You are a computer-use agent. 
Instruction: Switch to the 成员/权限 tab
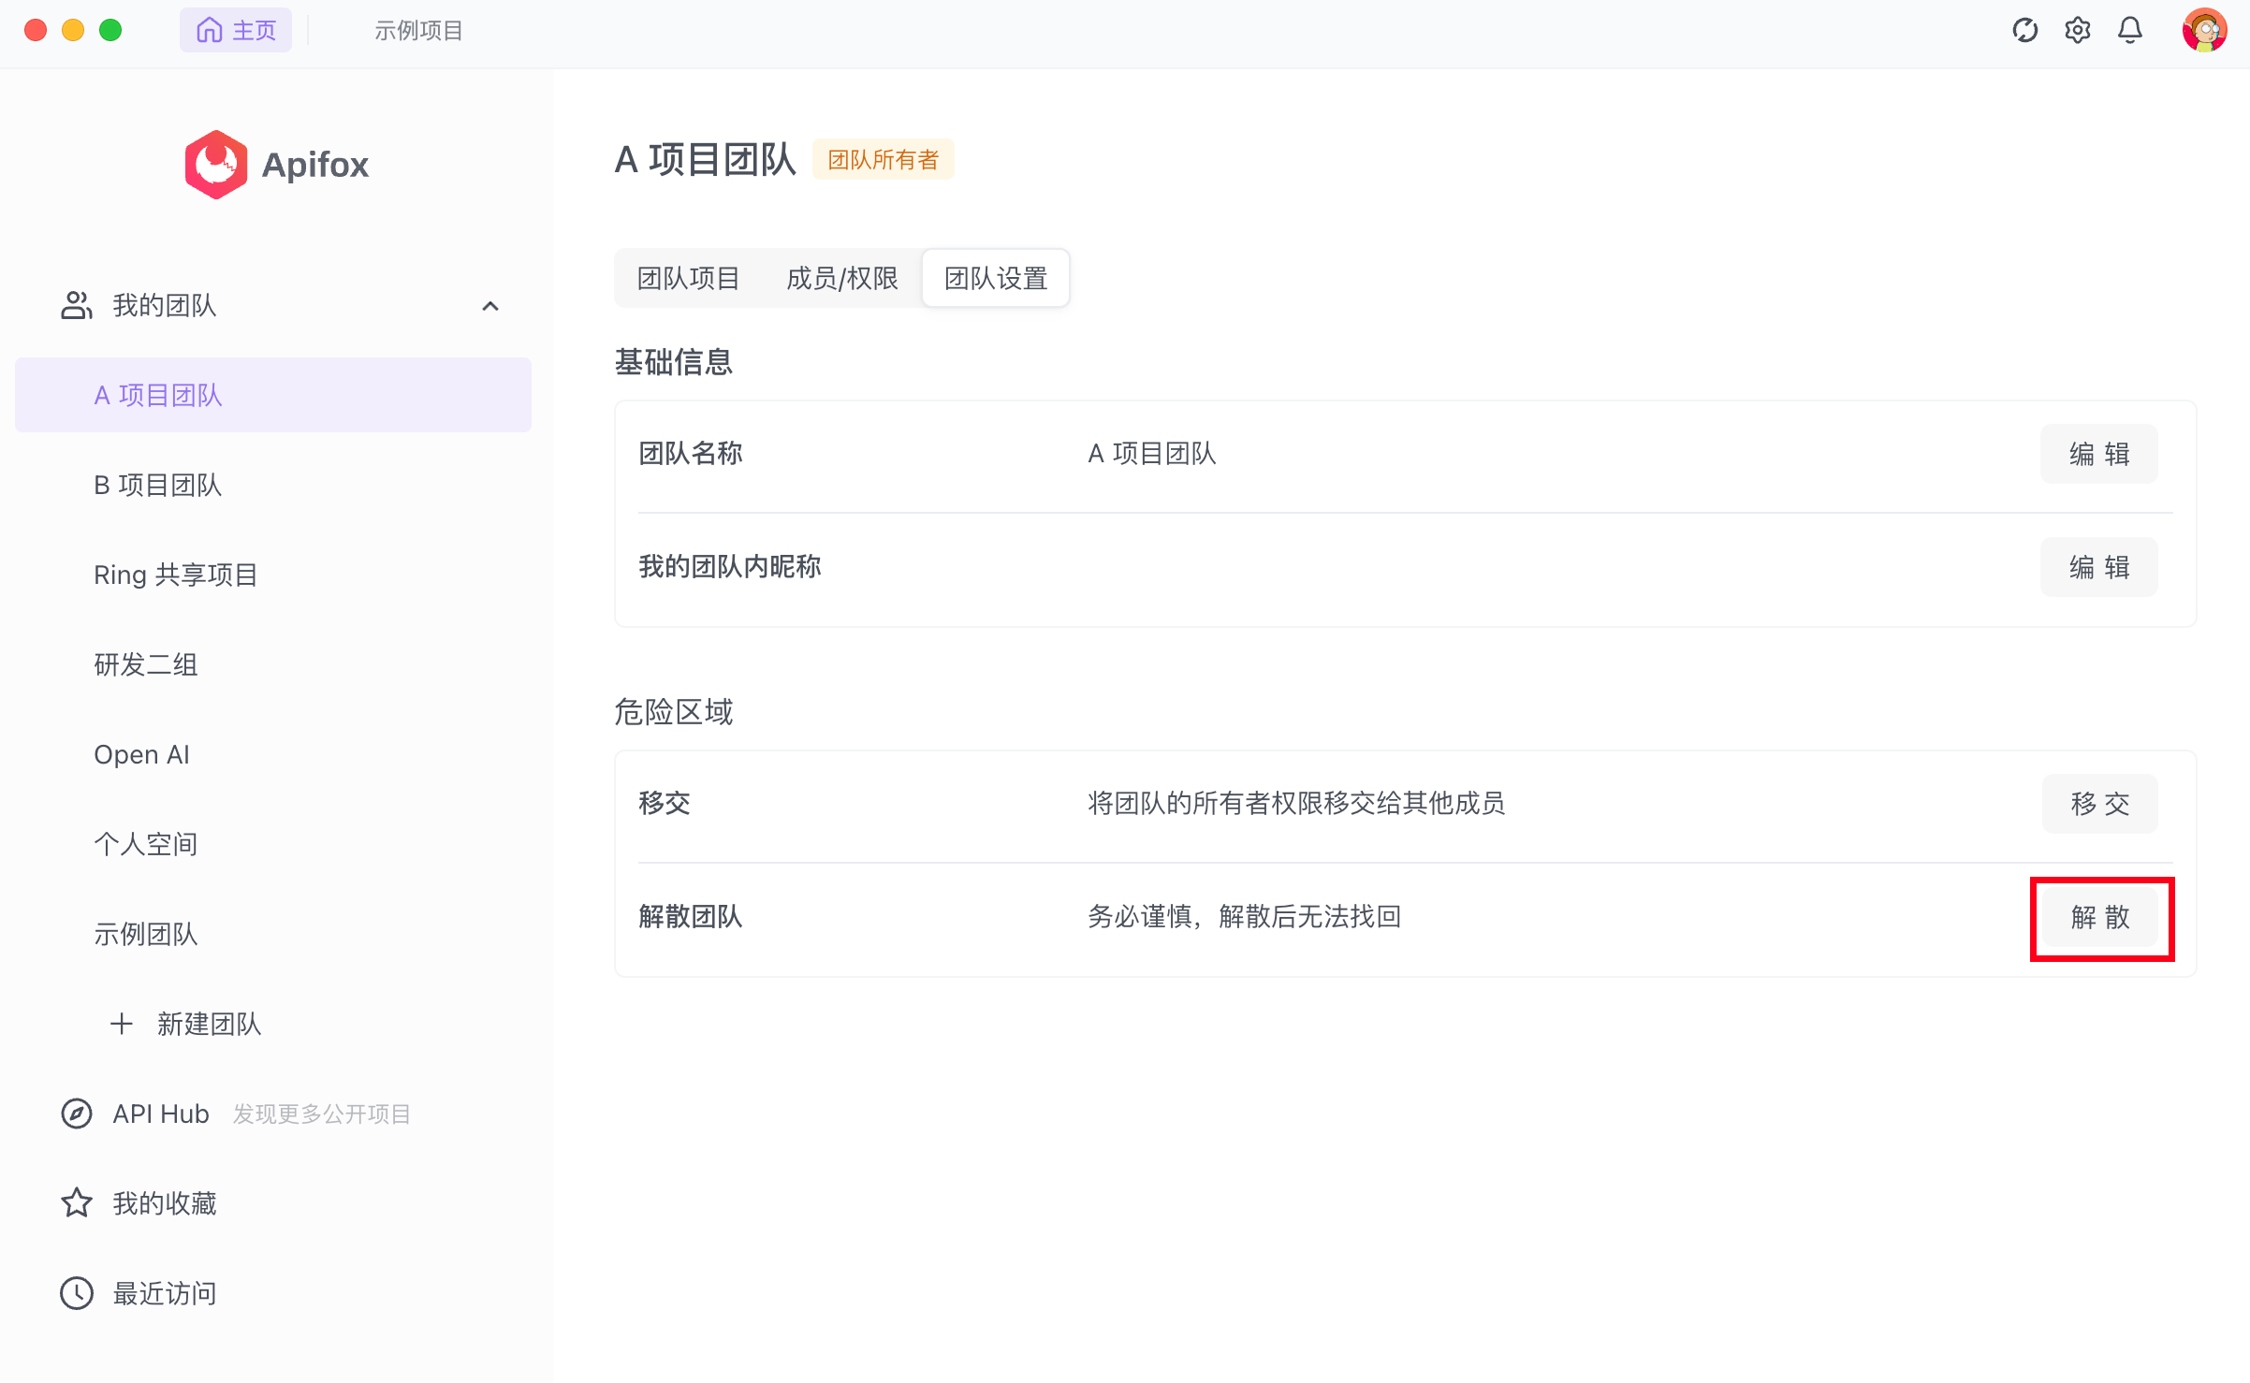[x=841, y=278]
